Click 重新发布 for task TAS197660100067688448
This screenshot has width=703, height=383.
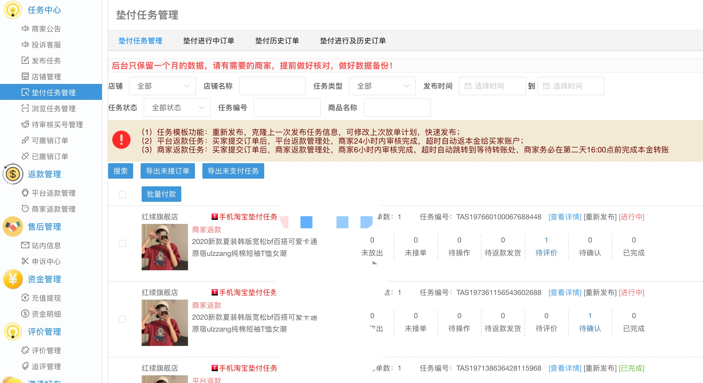[x=600, y=217]
